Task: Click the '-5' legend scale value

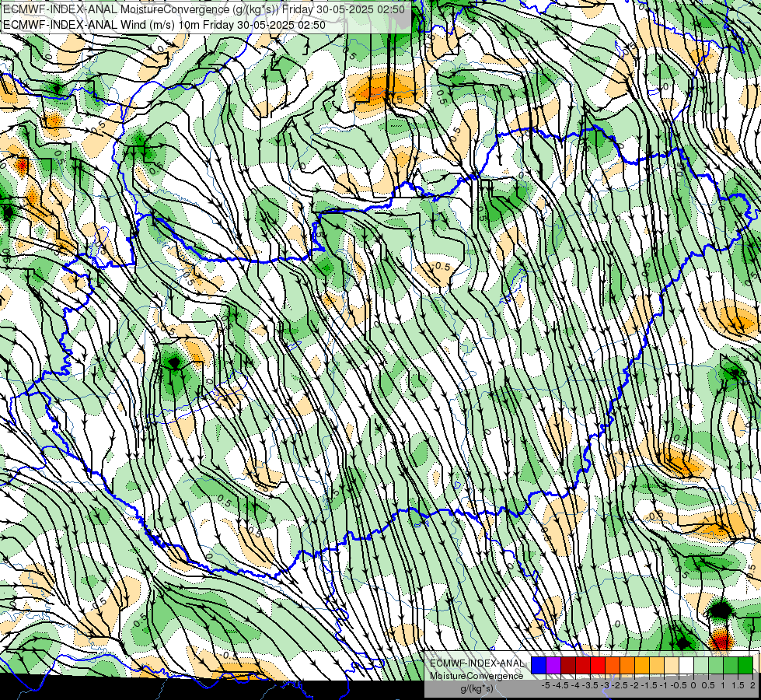Action: [546, 685]
